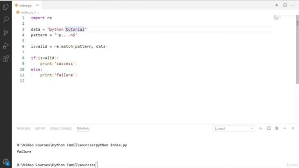Click line number 12 in the gutter
Viewport: 299px width, 168px height.
coord(22,81)
